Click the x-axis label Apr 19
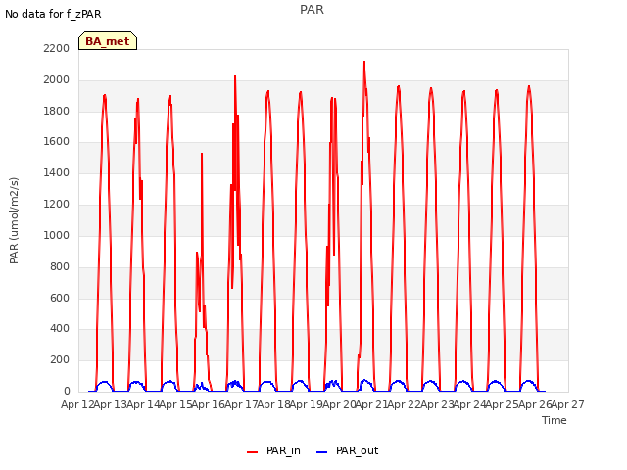Image resolution: width=627 pixels, height=470 pixels. coord(307,404)
